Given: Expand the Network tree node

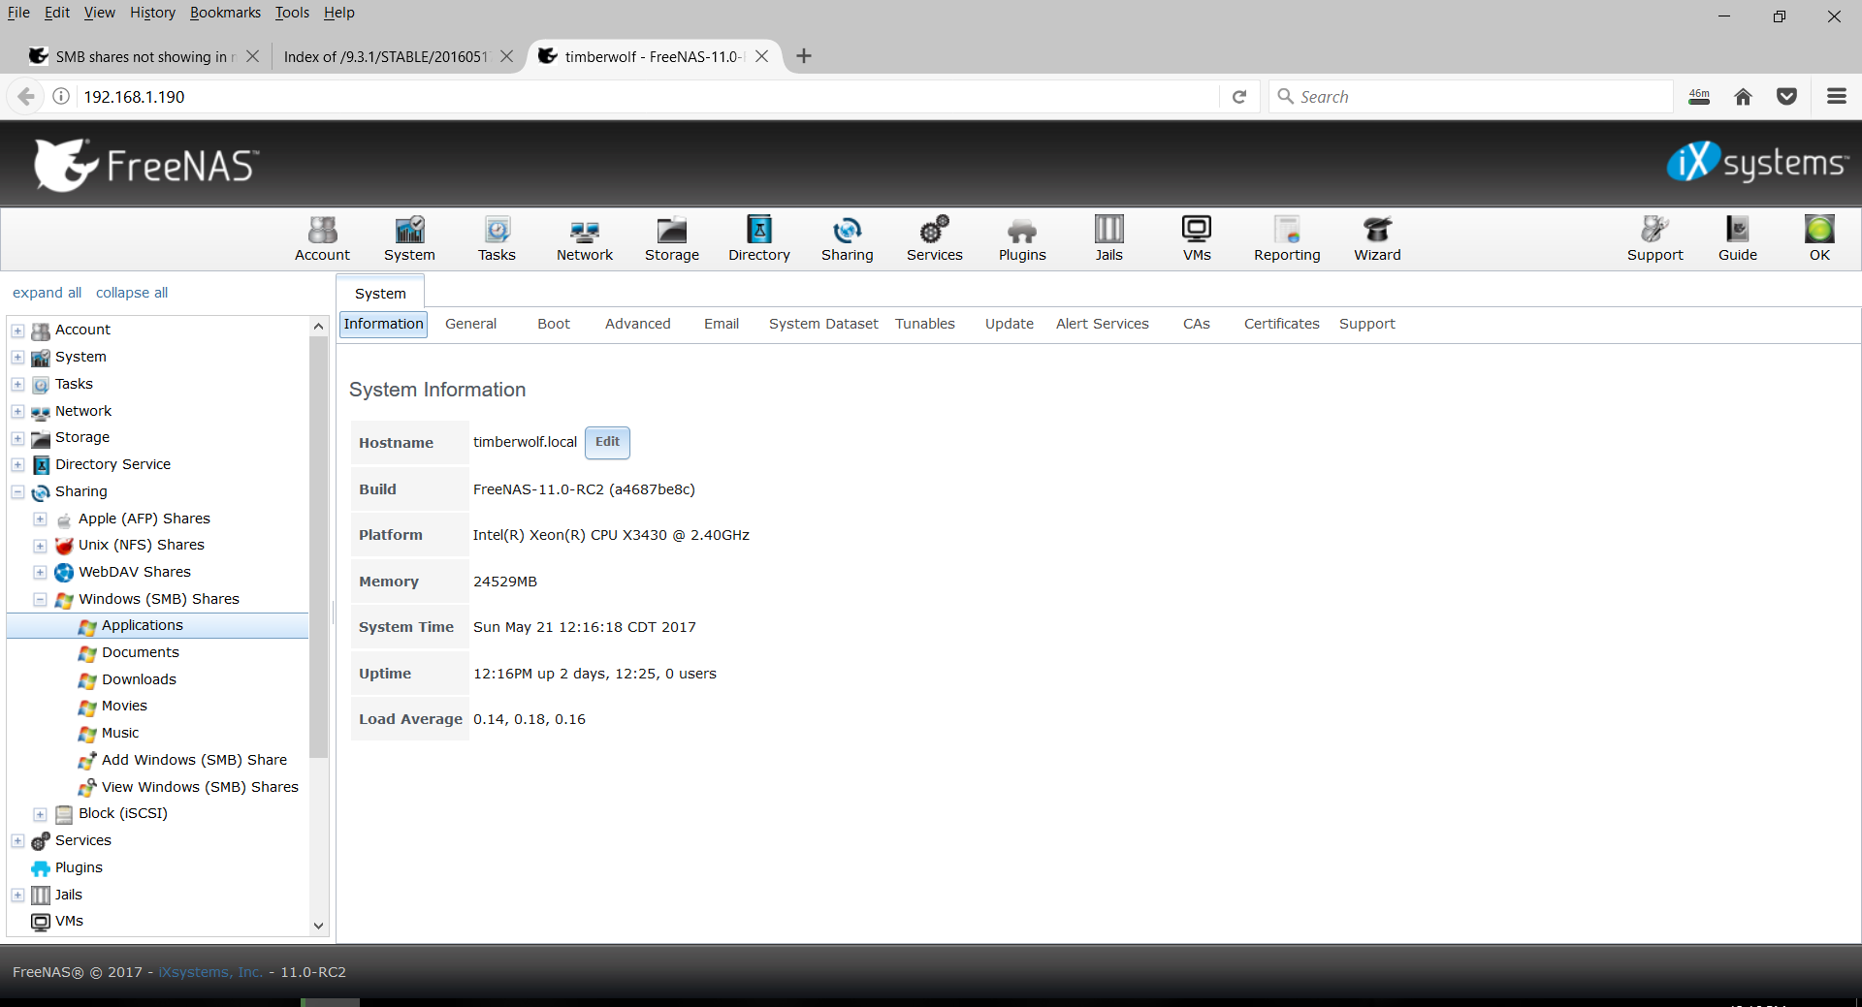Looking at the screenshot, I should pyautogui.click(x=17, y=412).
